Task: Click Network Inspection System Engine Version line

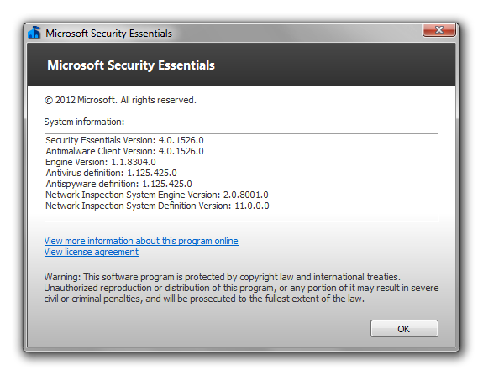Action: [157, 195]
